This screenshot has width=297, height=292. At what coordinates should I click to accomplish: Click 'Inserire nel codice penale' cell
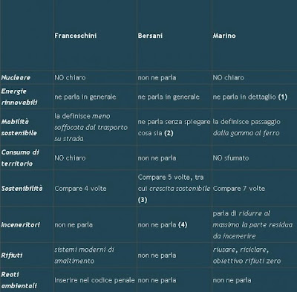coord(94,280)
